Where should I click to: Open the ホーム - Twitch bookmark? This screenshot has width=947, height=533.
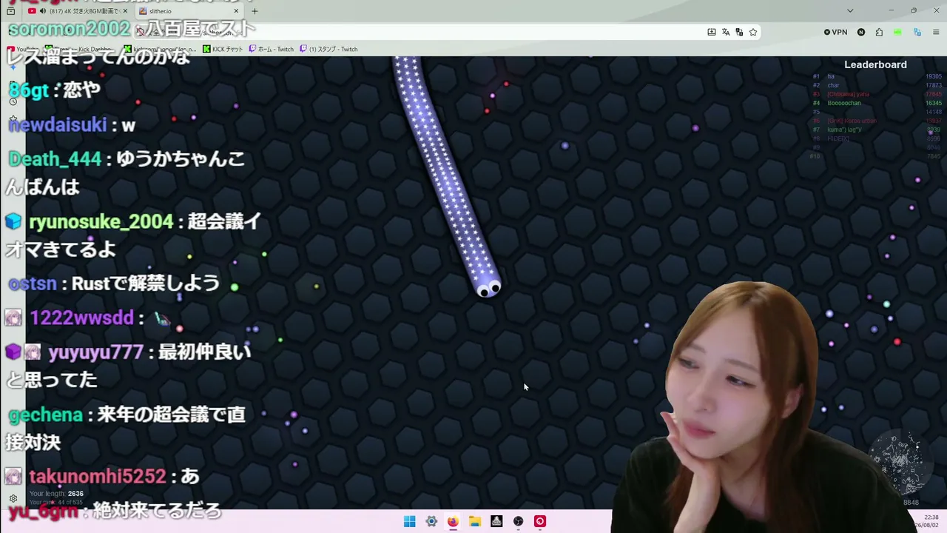click(x=272, y=49)
